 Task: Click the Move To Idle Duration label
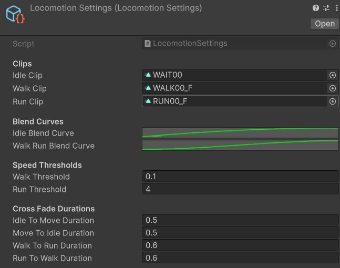[54, 233]
